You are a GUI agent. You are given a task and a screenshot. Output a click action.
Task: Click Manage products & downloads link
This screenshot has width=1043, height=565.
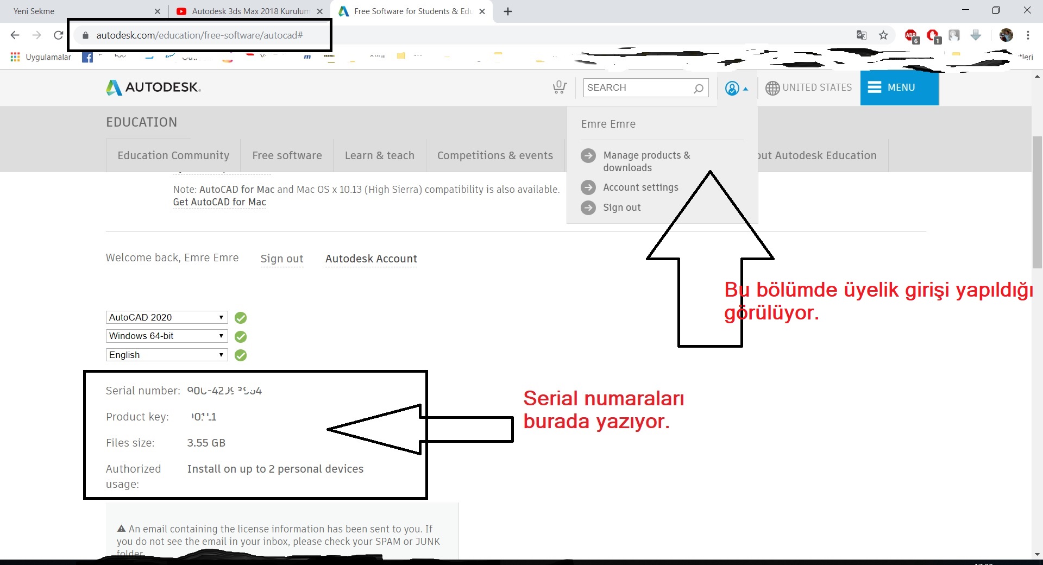tap(646, 161)
